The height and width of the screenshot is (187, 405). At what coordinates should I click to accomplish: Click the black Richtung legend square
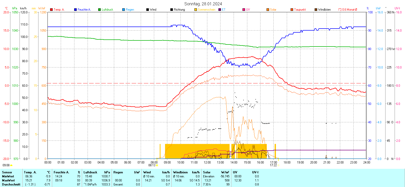[x=172, y=10]
